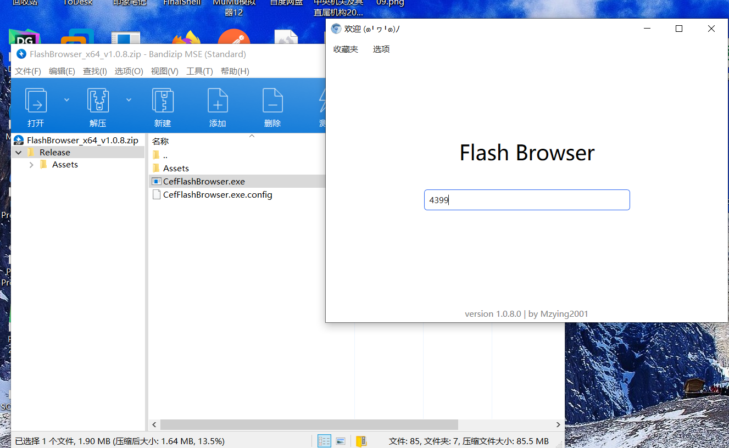Click the Flash Browser window title icon
Viewport: 729px width, 448px height.
(x=336, y=29)
